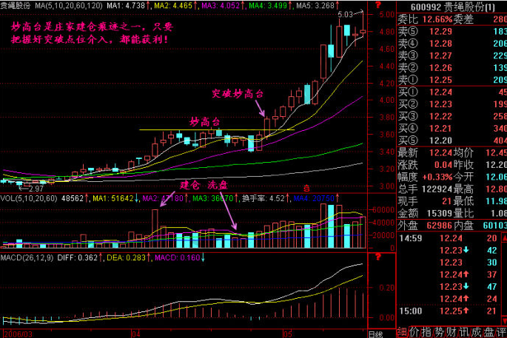Click the red question mark in the MACD panel
Image resolution: width=507 pixels, height=338 pixels.
[379, 256]
